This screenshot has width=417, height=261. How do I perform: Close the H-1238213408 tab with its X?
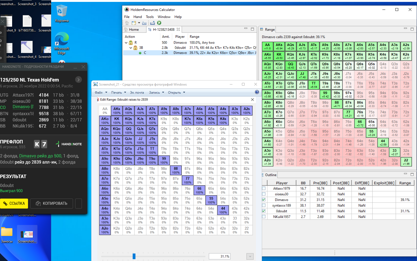178,29
